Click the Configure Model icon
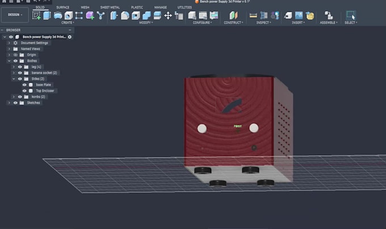 point(192,15)
